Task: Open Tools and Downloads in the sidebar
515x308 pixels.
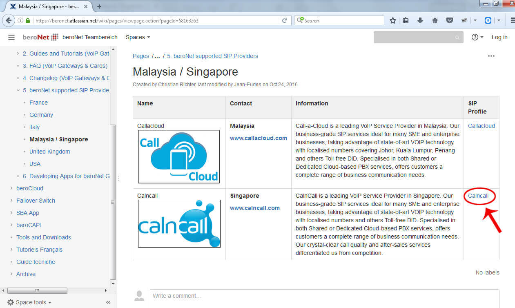Action: [x=44, y=237]
